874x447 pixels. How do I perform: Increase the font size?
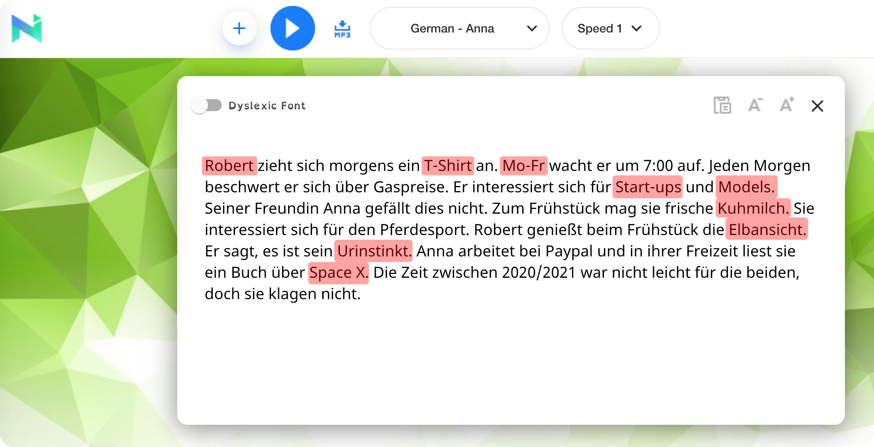coord(787,105)
